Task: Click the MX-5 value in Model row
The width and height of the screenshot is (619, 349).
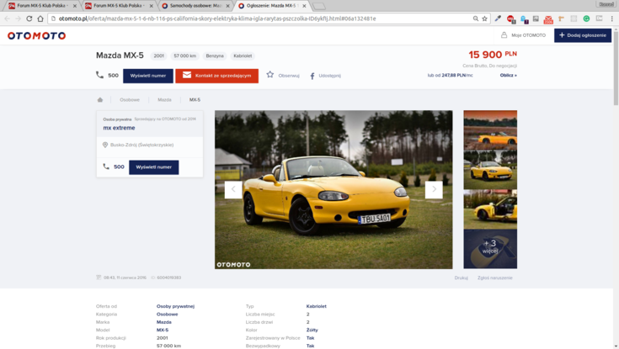Action: (163, 330)
